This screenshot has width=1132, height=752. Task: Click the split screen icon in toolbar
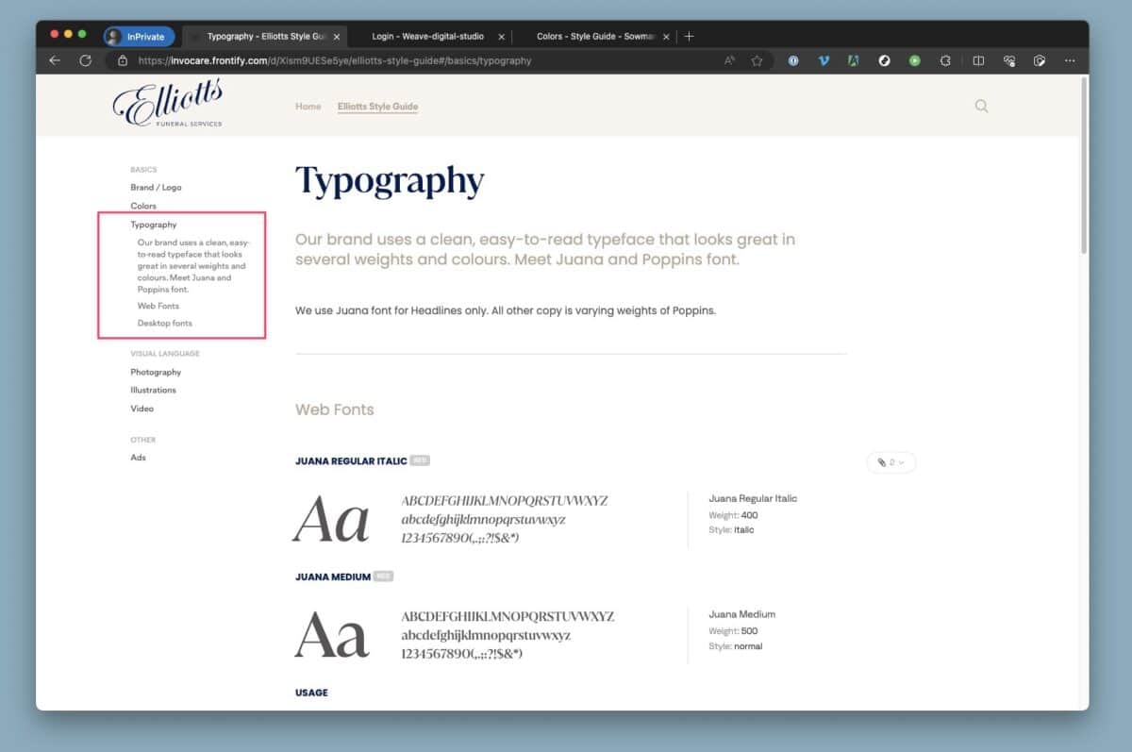click(978, 60)
